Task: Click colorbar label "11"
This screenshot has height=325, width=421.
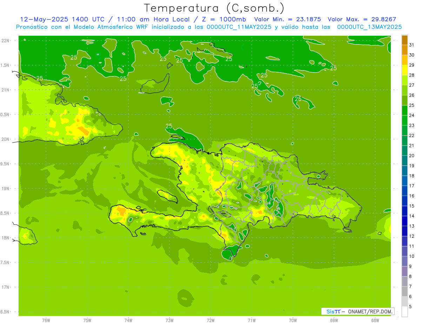Action: pyautogui.click(x=412, y=246)
